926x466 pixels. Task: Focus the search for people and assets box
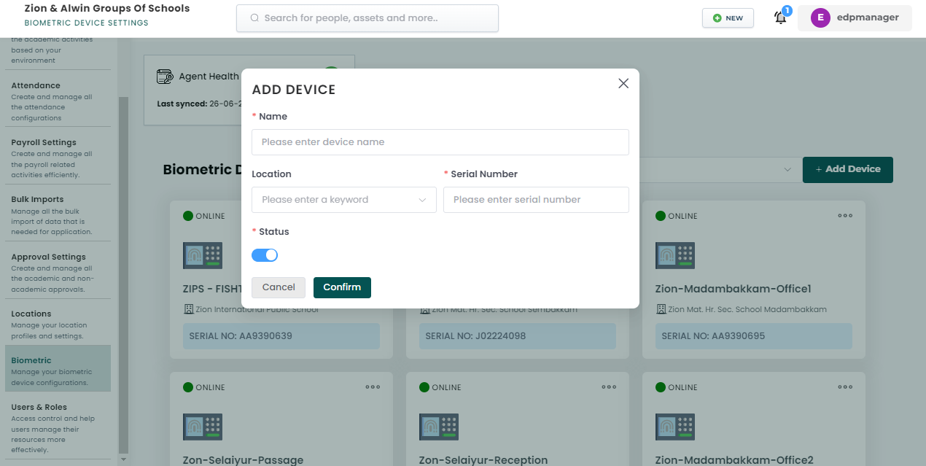coord(367,18)
